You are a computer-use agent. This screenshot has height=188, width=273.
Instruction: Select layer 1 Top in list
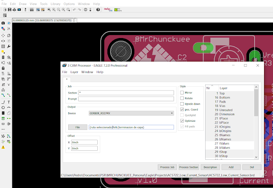coord(230,93)
